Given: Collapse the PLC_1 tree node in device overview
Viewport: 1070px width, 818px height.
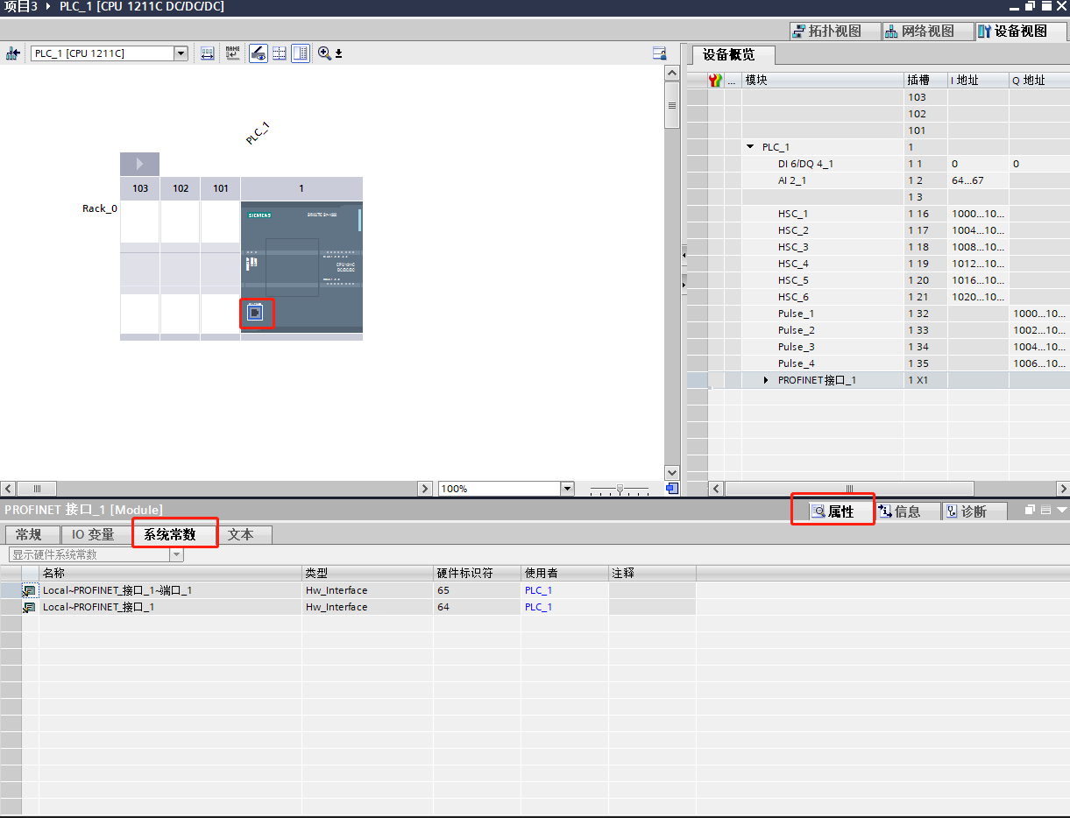Looking at the screenshot, I should point(750,147).
